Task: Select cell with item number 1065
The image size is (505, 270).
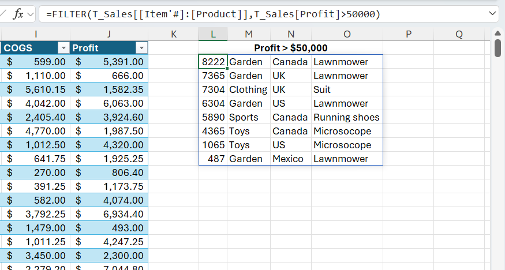Action: click(x=213, y=145)
